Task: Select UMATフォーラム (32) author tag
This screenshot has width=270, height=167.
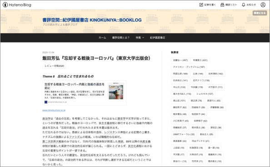Action: coord(184,134)
